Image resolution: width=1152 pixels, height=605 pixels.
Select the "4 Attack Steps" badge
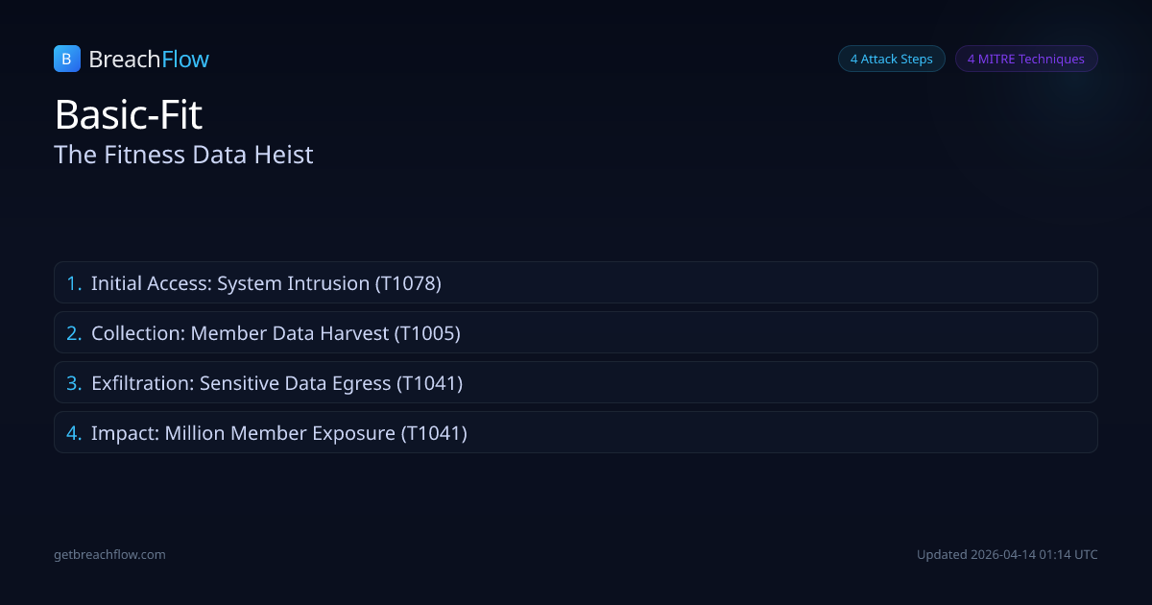pyautogui.click(x=891, y=59)
